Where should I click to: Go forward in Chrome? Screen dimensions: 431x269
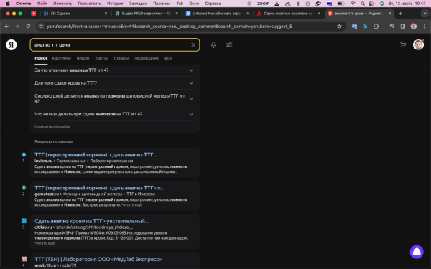click(x=17, y=27)
